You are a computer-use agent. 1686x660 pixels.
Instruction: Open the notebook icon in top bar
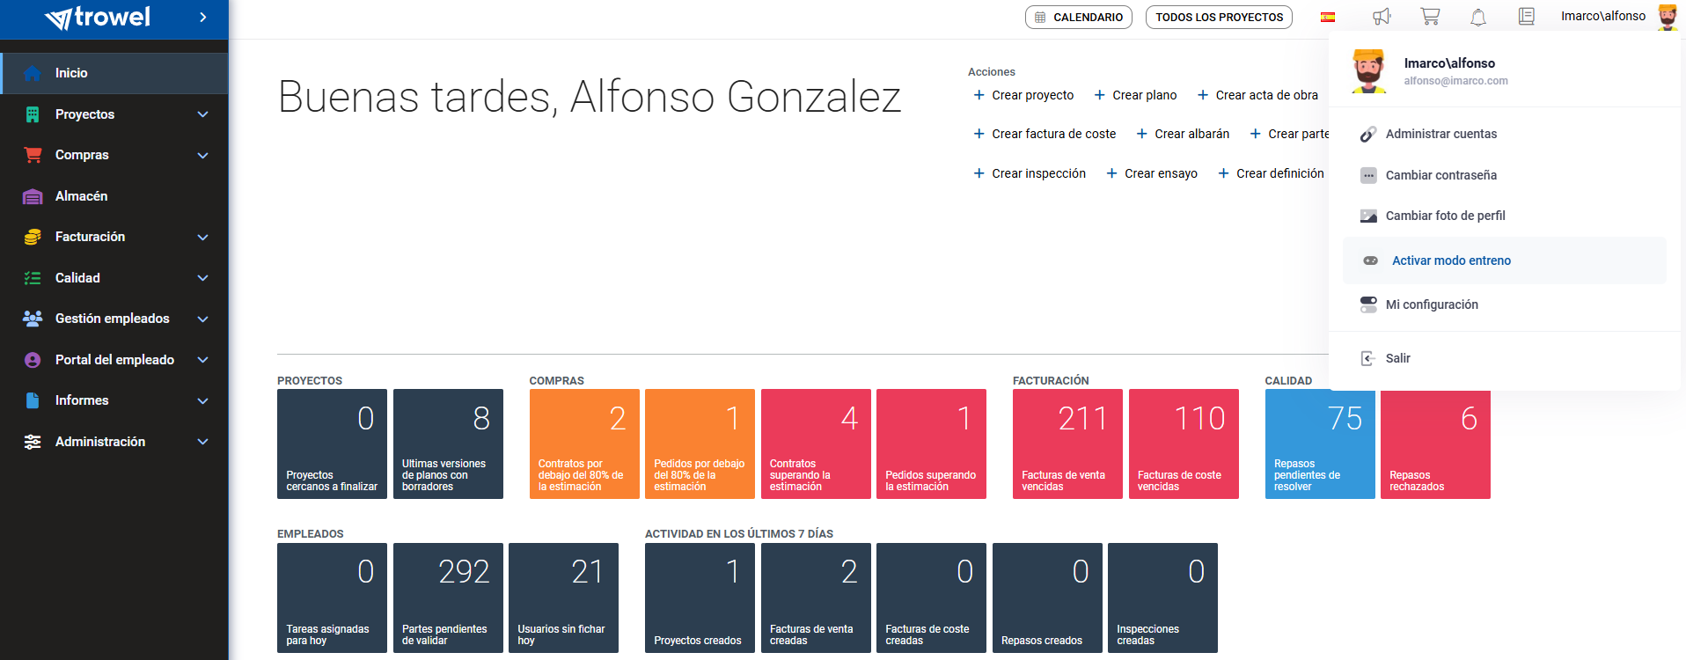tap(1527, 17)
